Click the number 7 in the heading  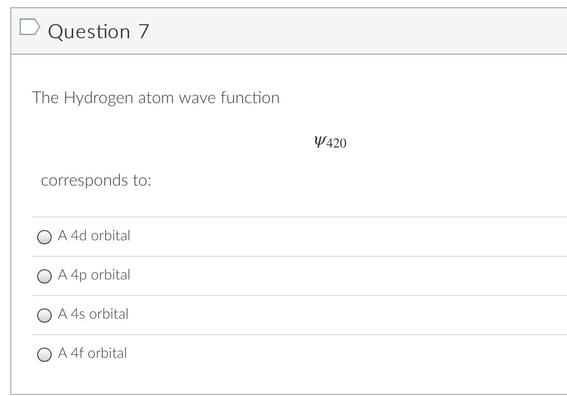(144, 31)
